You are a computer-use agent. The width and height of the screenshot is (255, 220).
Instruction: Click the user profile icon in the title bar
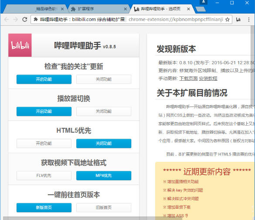coord(203,2)
